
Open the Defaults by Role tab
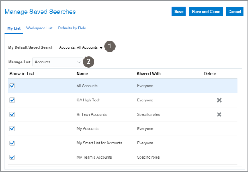coord(72,28)
